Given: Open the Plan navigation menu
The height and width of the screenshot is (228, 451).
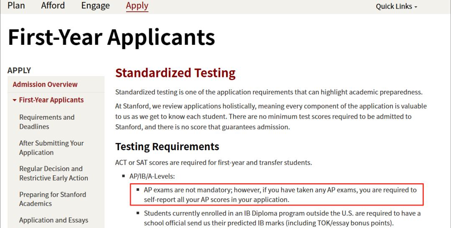Looking at the screenshot, I should click(16, 5).
